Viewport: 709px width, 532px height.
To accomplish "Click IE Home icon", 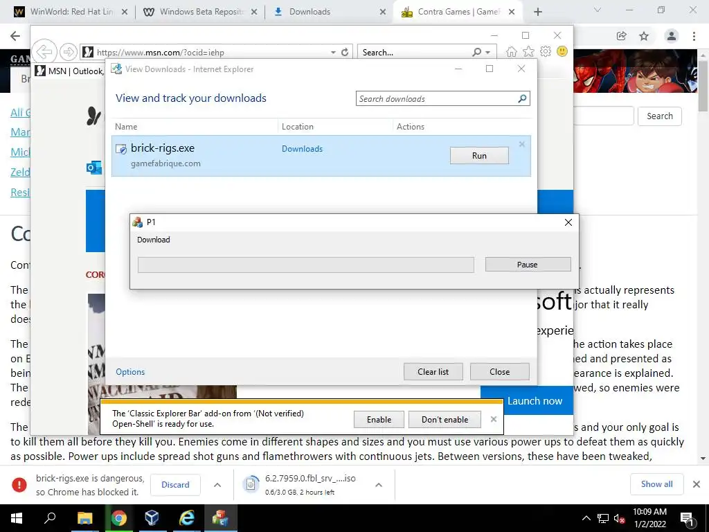I will click(512, 51).
